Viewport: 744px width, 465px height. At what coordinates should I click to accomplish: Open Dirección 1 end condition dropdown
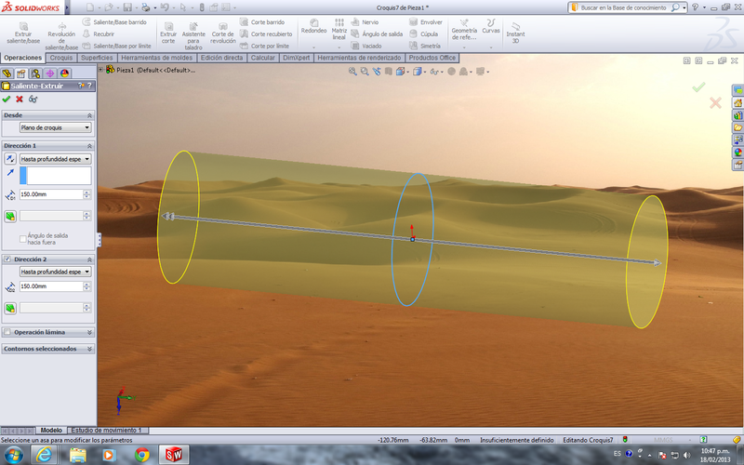pos(55,159)
